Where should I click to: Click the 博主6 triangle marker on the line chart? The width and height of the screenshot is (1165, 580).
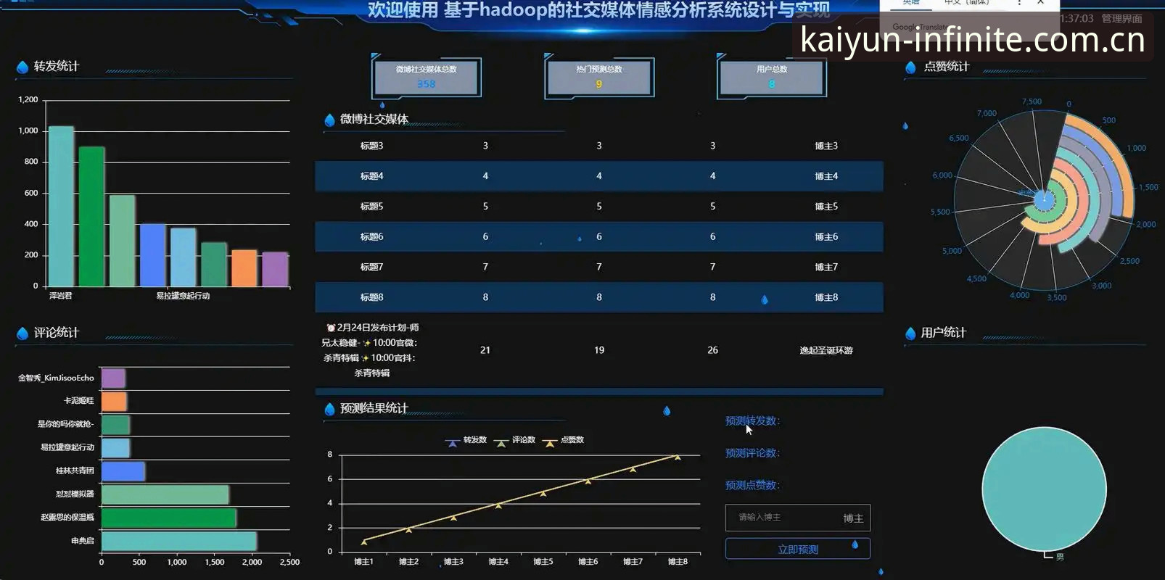tap(588, 481)
